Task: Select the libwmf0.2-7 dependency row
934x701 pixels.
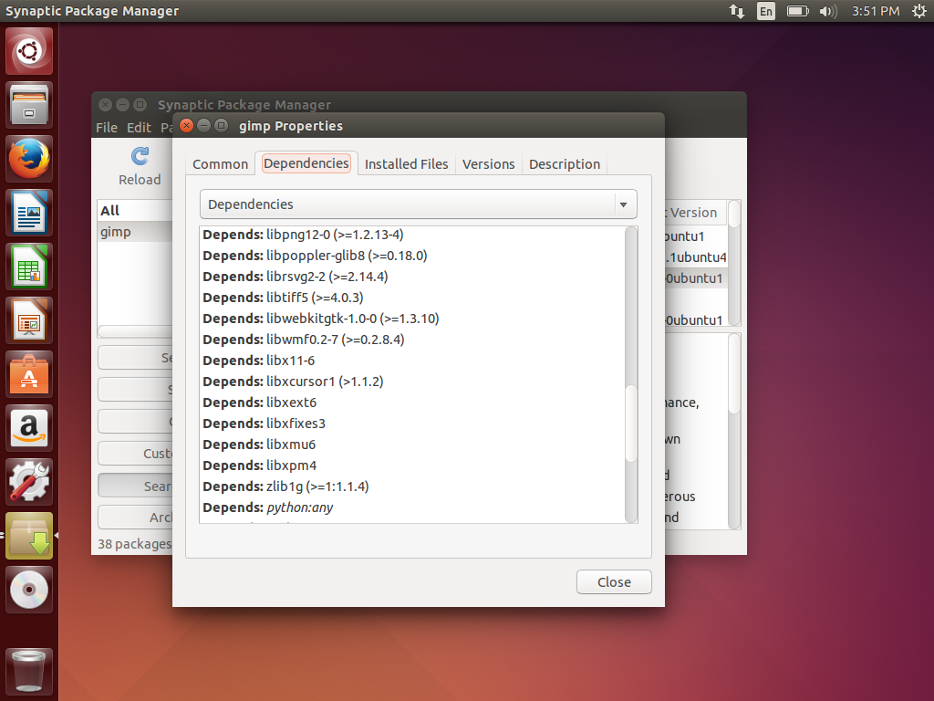Action: 412,340
